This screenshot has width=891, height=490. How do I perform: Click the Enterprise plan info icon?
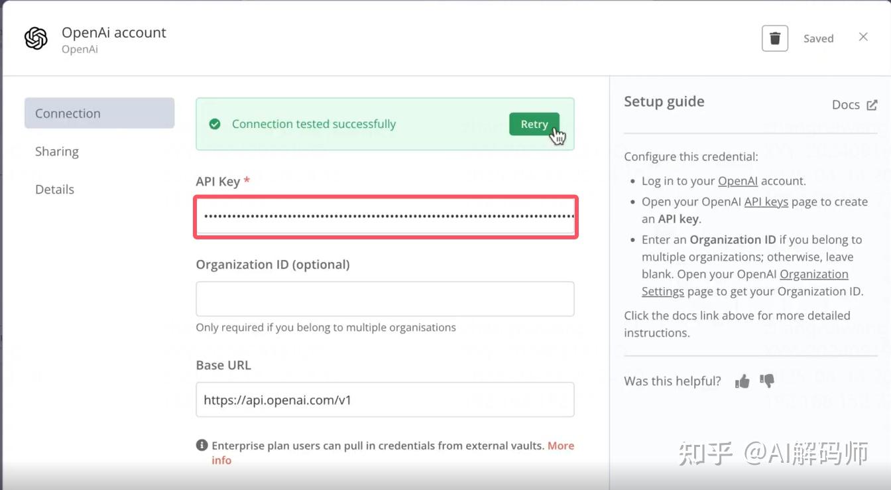[x=202, y=446]
